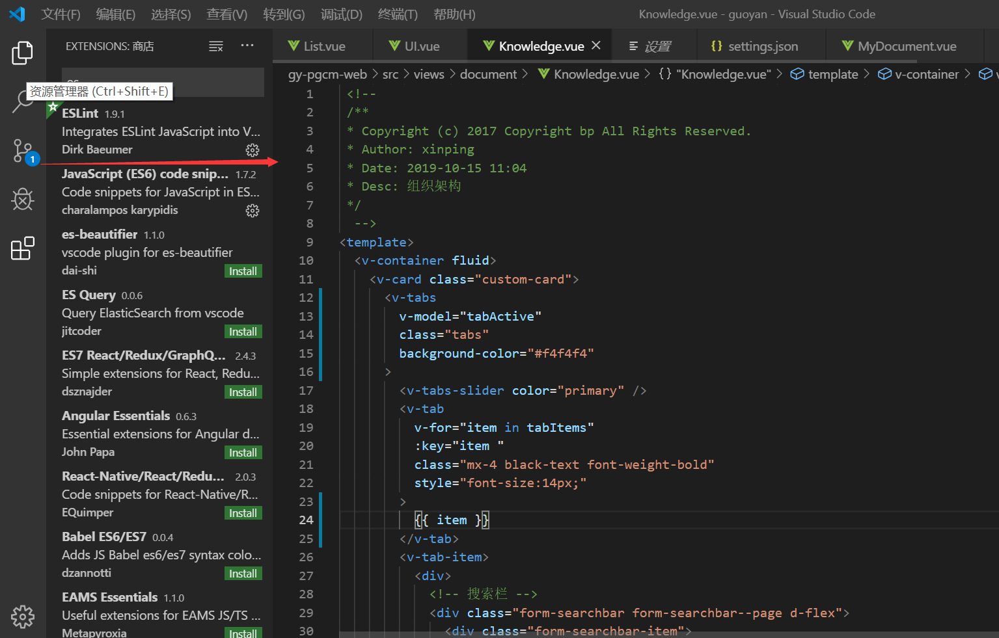Click Vue icon on MyDocument.vue tab

click(847, 46)
